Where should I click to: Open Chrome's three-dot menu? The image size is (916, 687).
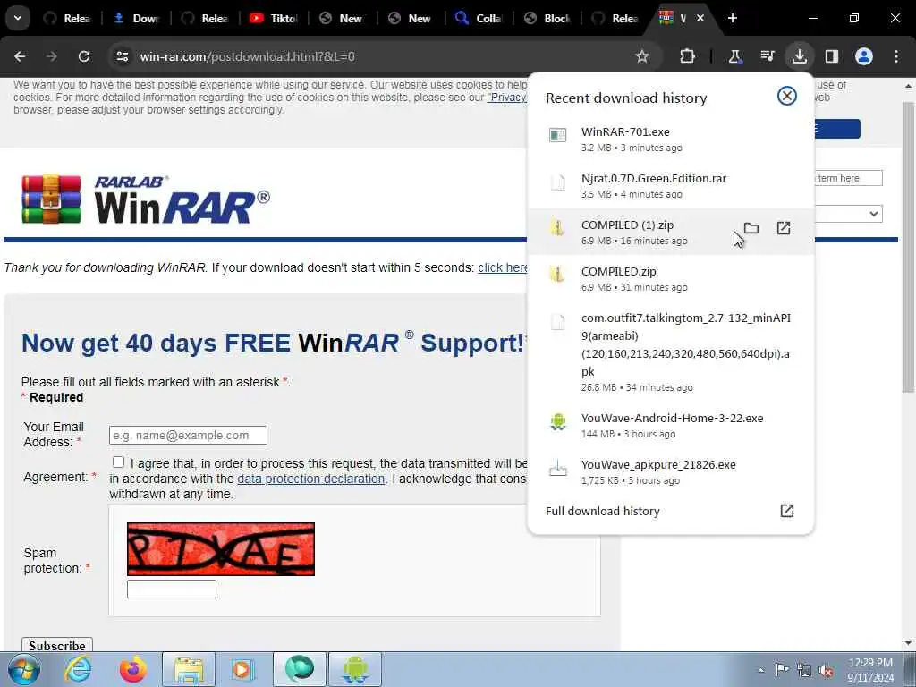896,56
